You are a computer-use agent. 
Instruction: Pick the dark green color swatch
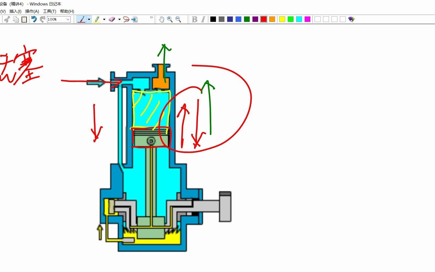pyautogui.click(x=247, y=19)
